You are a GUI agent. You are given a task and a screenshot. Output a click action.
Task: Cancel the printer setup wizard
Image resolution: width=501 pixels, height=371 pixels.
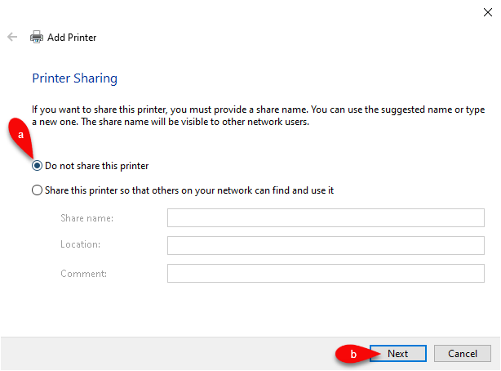tap(463, 353)
